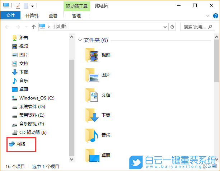
Task: Switch to the 查看 ribbon tab
Action: [x=53, y=15]
